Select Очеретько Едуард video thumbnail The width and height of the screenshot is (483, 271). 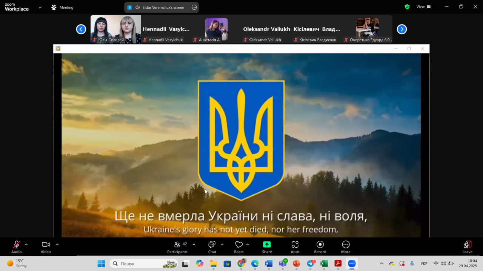click(x=367, y=29)
